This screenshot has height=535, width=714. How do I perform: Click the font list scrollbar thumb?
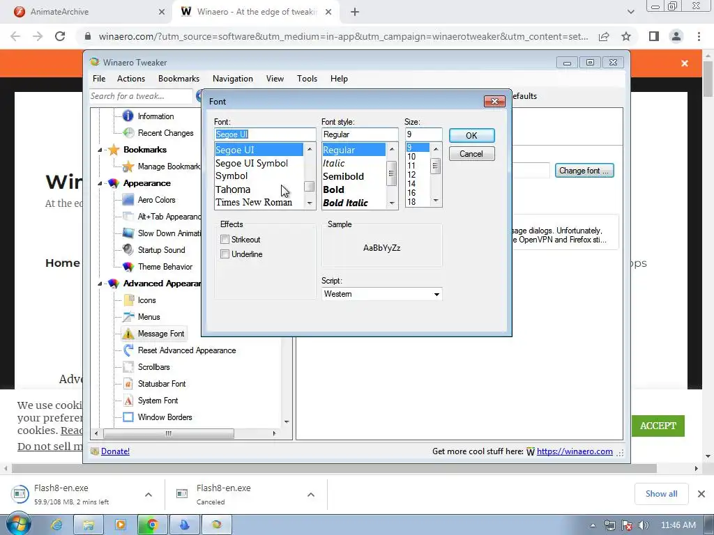tap(310, 187)
